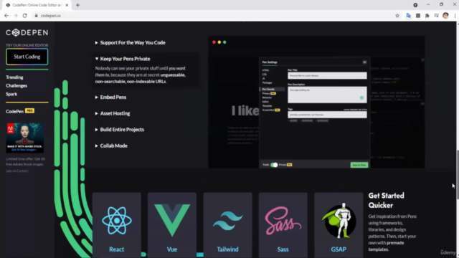Click Save & Close in Pen Settings
The image size is (459, 258).
point(359,165)
